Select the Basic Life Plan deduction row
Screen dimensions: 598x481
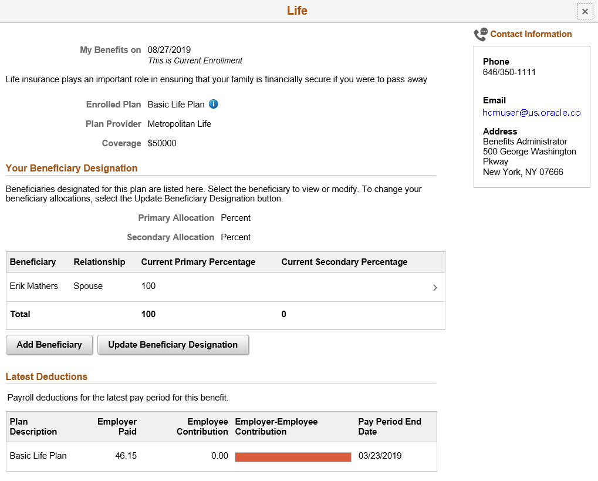tap(222, 456)
